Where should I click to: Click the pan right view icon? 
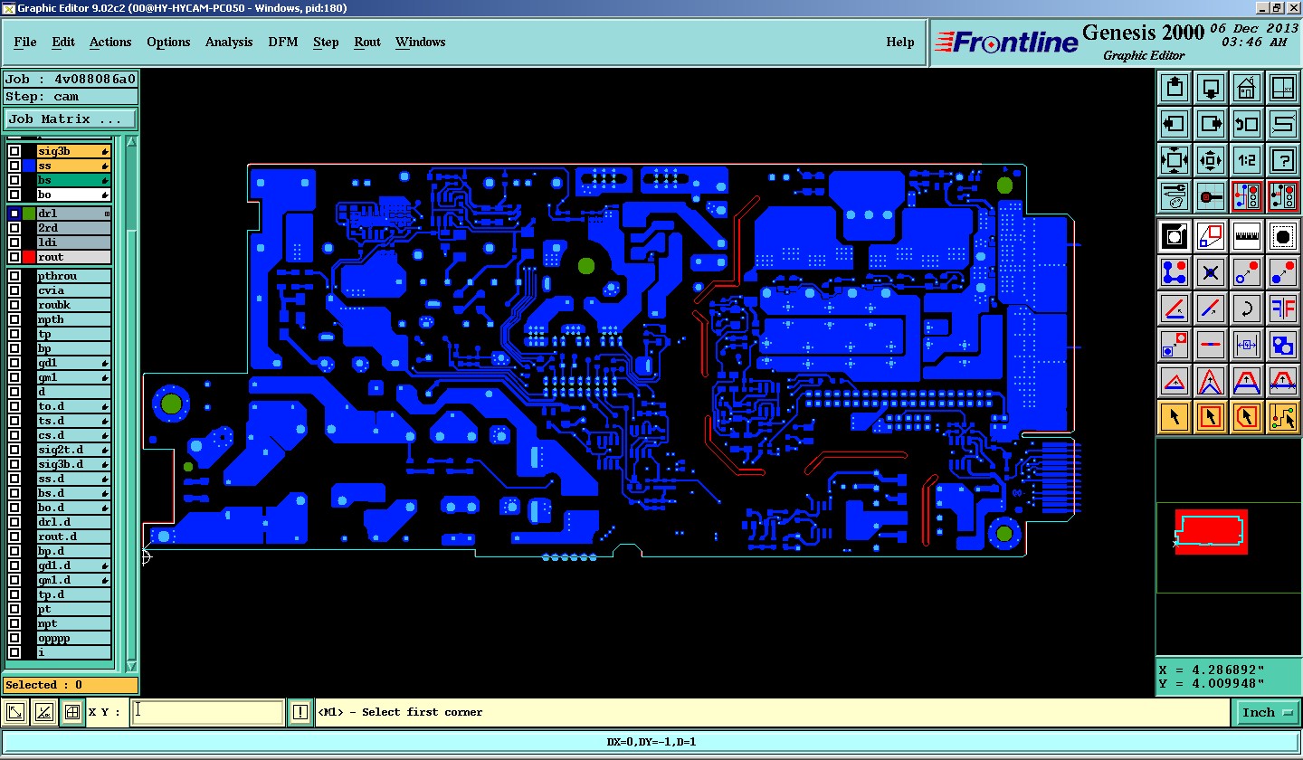point(1211,124)
